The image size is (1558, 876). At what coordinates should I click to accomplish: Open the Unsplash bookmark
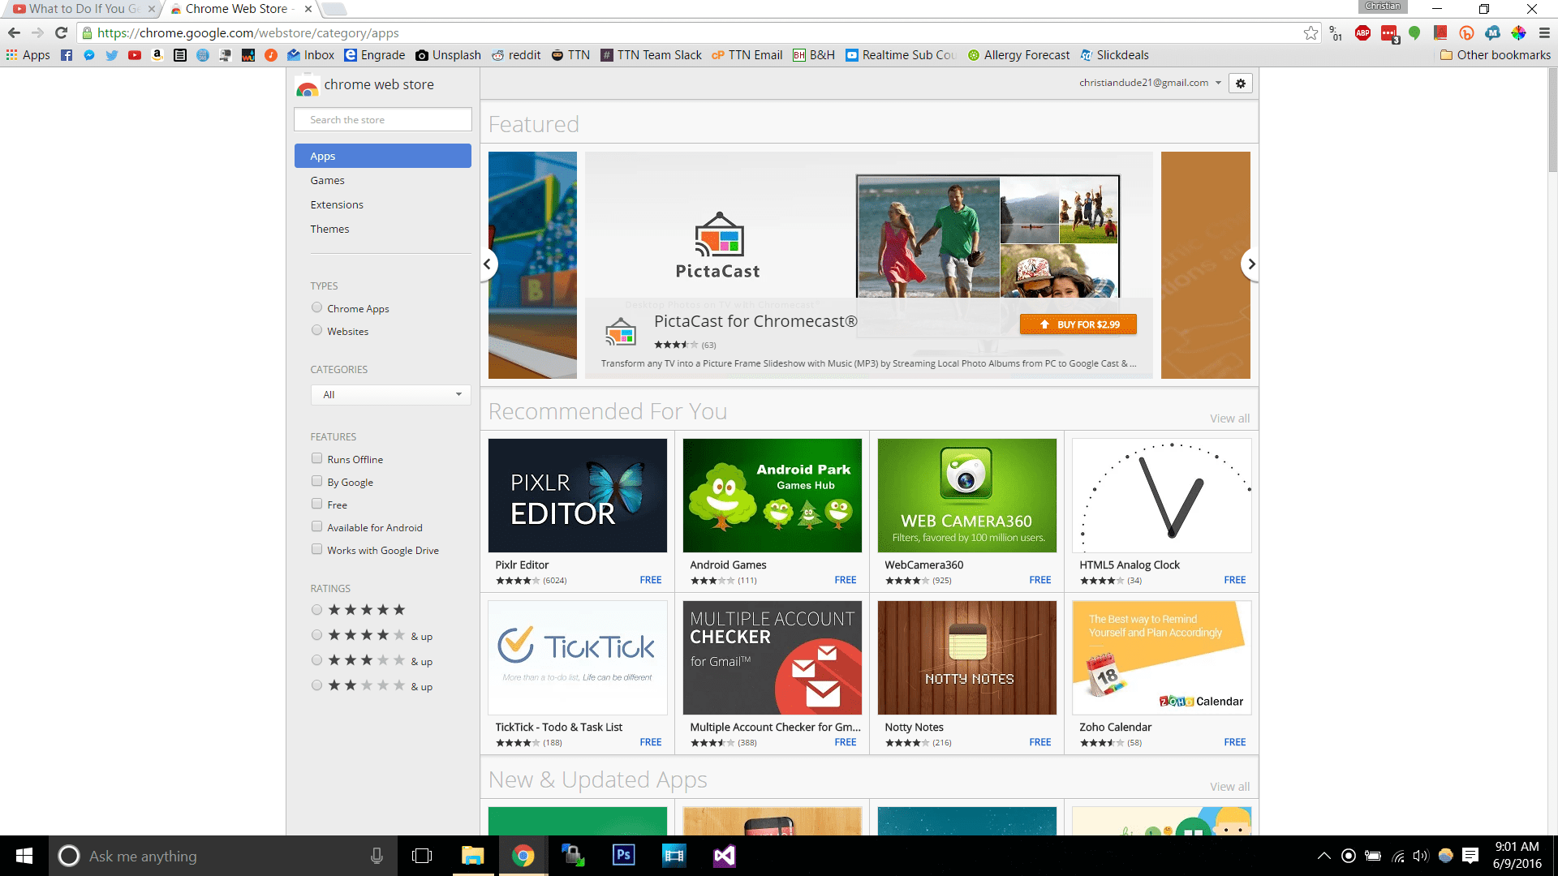pyautogui.click(x=448, y=54)
